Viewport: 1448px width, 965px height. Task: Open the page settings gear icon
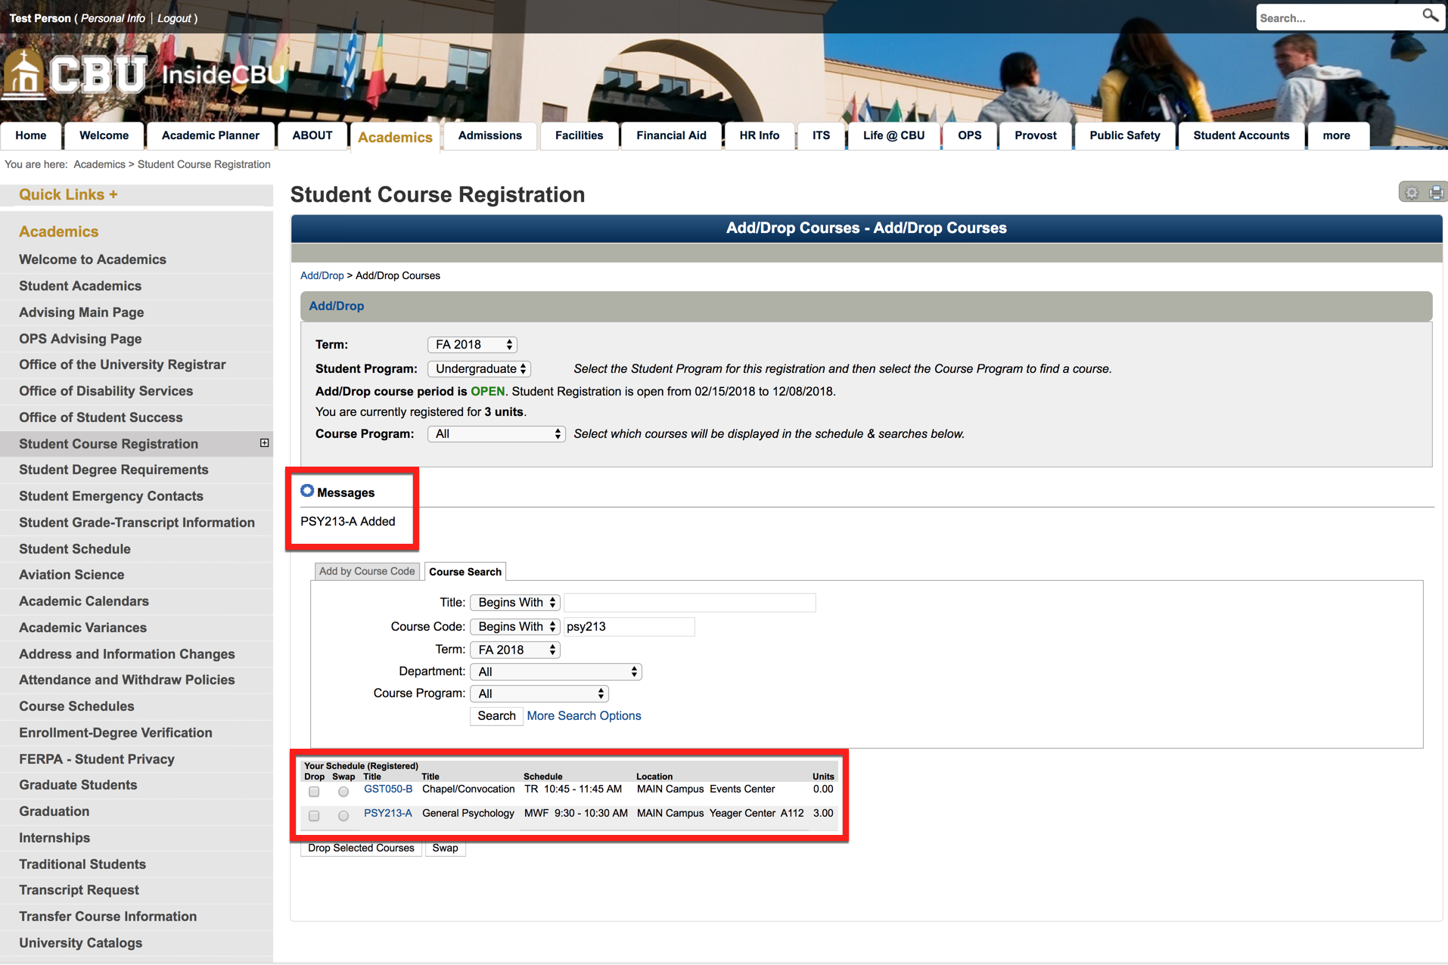tap(1411, 191)
